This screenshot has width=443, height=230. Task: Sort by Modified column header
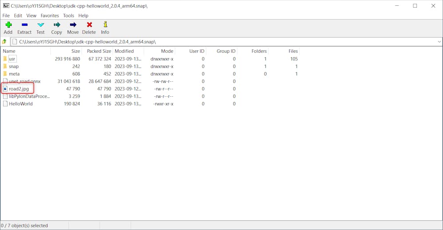(x=124, y=51)
